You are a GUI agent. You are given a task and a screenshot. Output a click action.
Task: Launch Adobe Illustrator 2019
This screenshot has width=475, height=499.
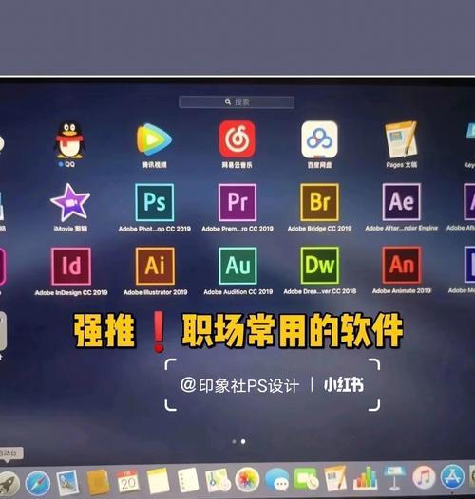(x=155, y=266)
